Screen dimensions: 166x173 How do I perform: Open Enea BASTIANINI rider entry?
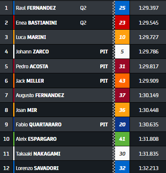coord(83,22)
